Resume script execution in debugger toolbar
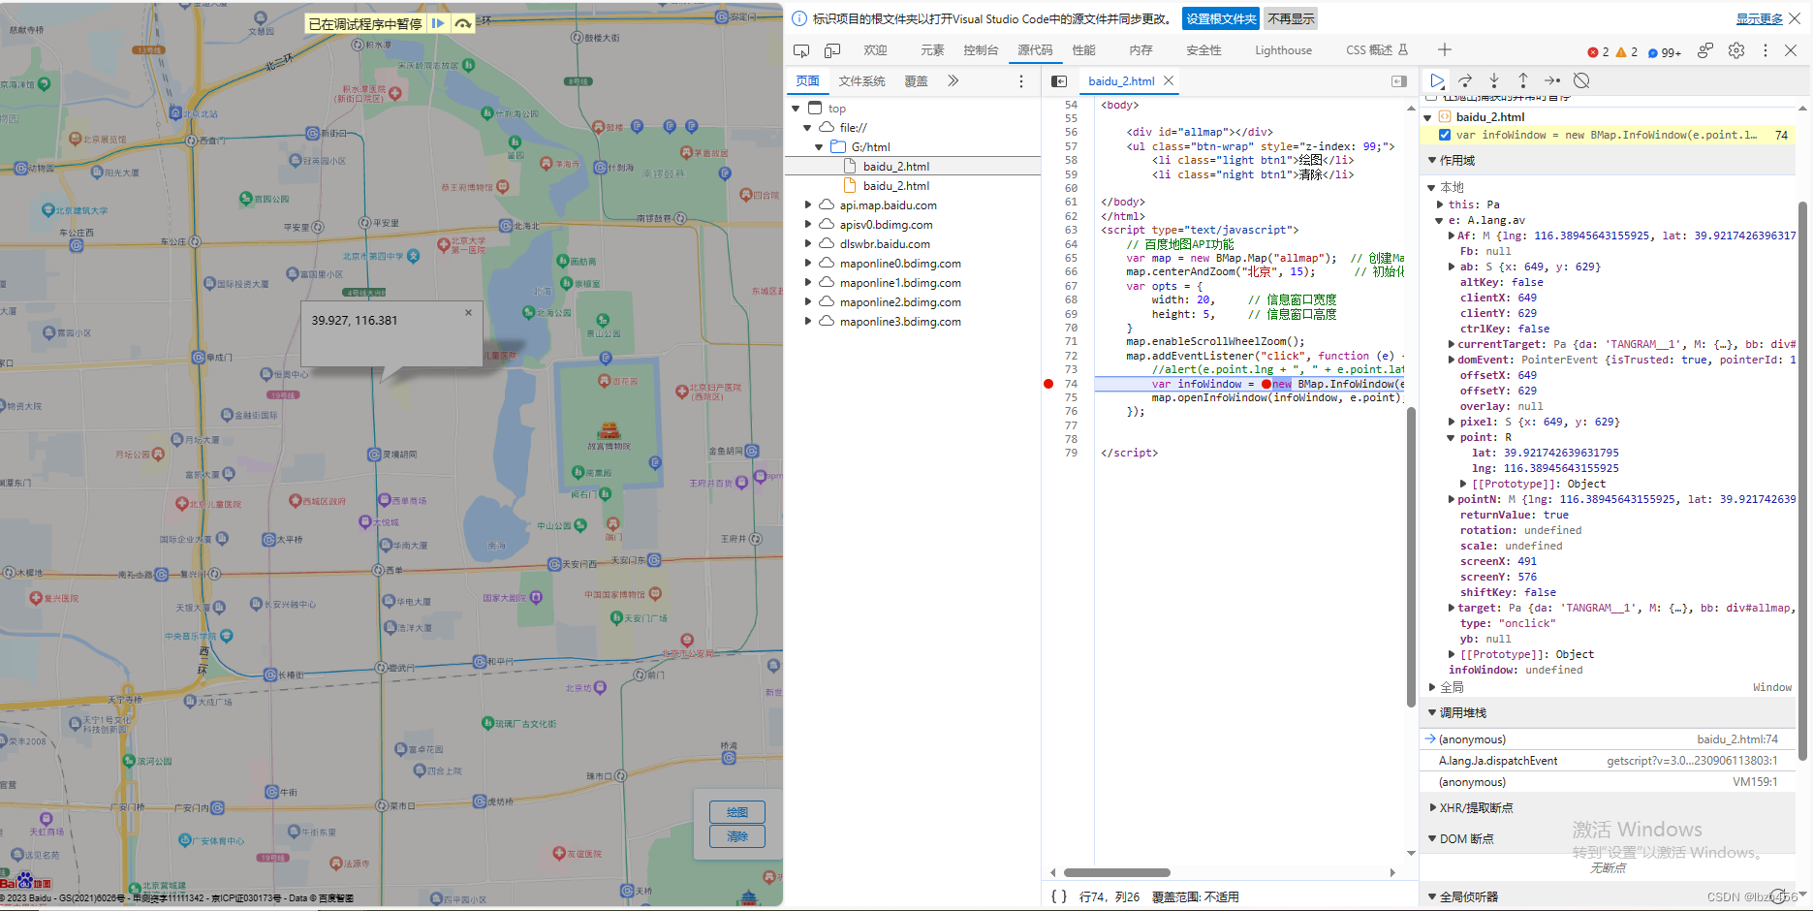Screen dimensions: 1813x911 click(1437, 80)
